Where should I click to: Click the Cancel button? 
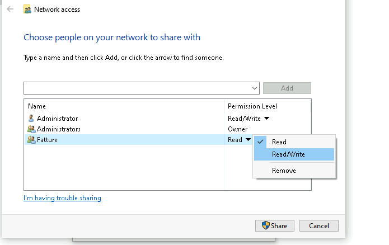click(319, 225)
